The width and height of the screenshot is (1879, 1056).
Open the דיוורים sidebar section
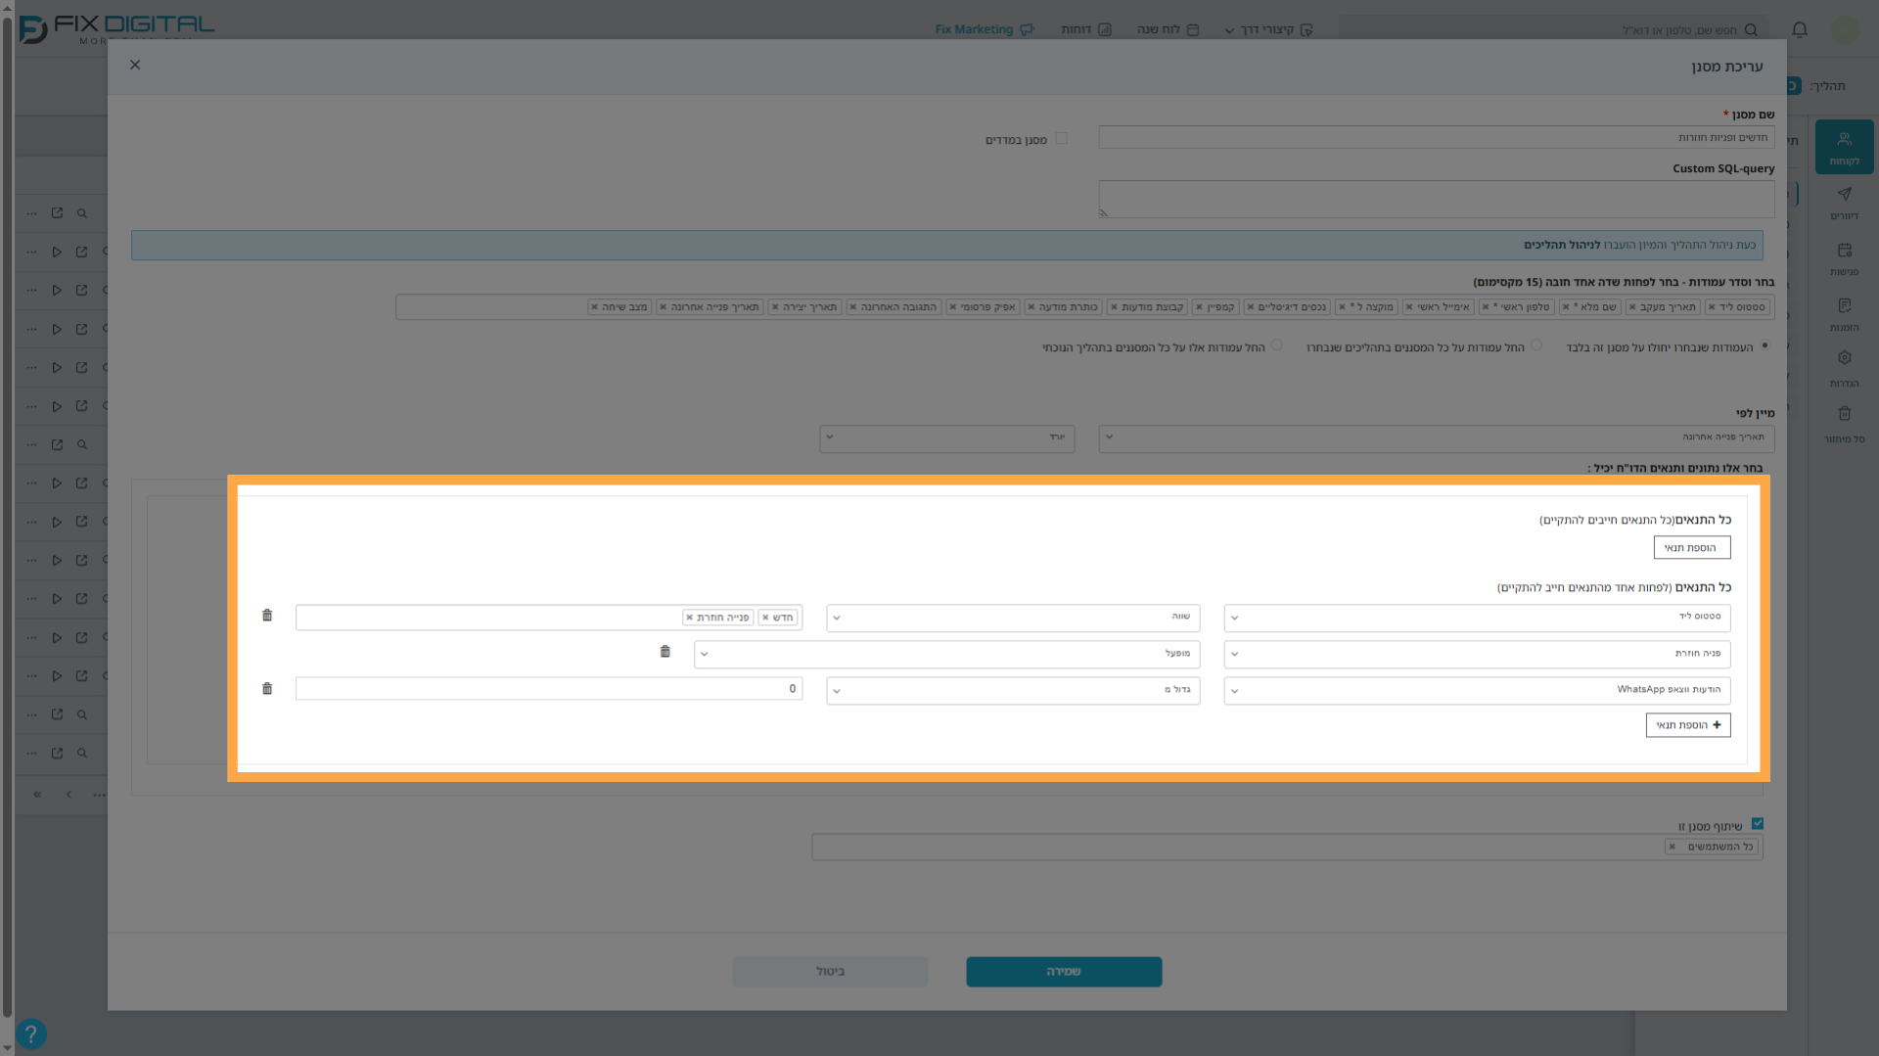pyautogui.click(x=1844, y=204)
